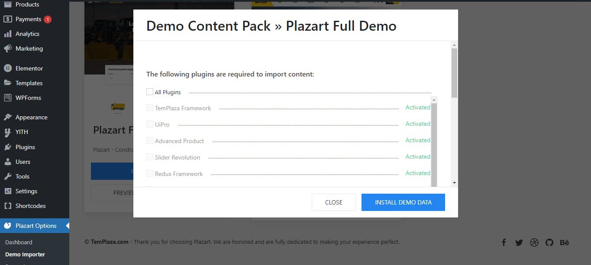Click the YITH icon
591x265 pixels.
pos(7,132)
